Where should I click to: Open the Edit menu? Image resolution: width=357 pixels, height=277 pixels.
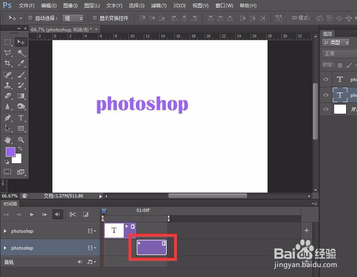pos(49,6)
